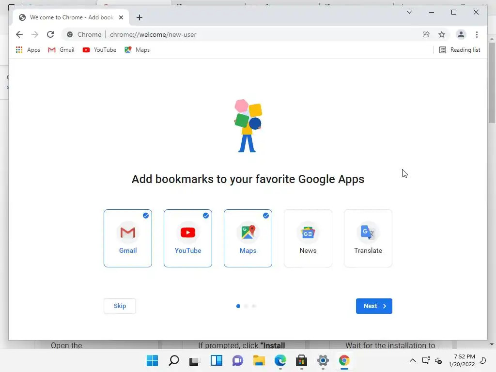496x372 pixels.
Task: Open the clock showing 7:52 PM
Action: [462, 360]
